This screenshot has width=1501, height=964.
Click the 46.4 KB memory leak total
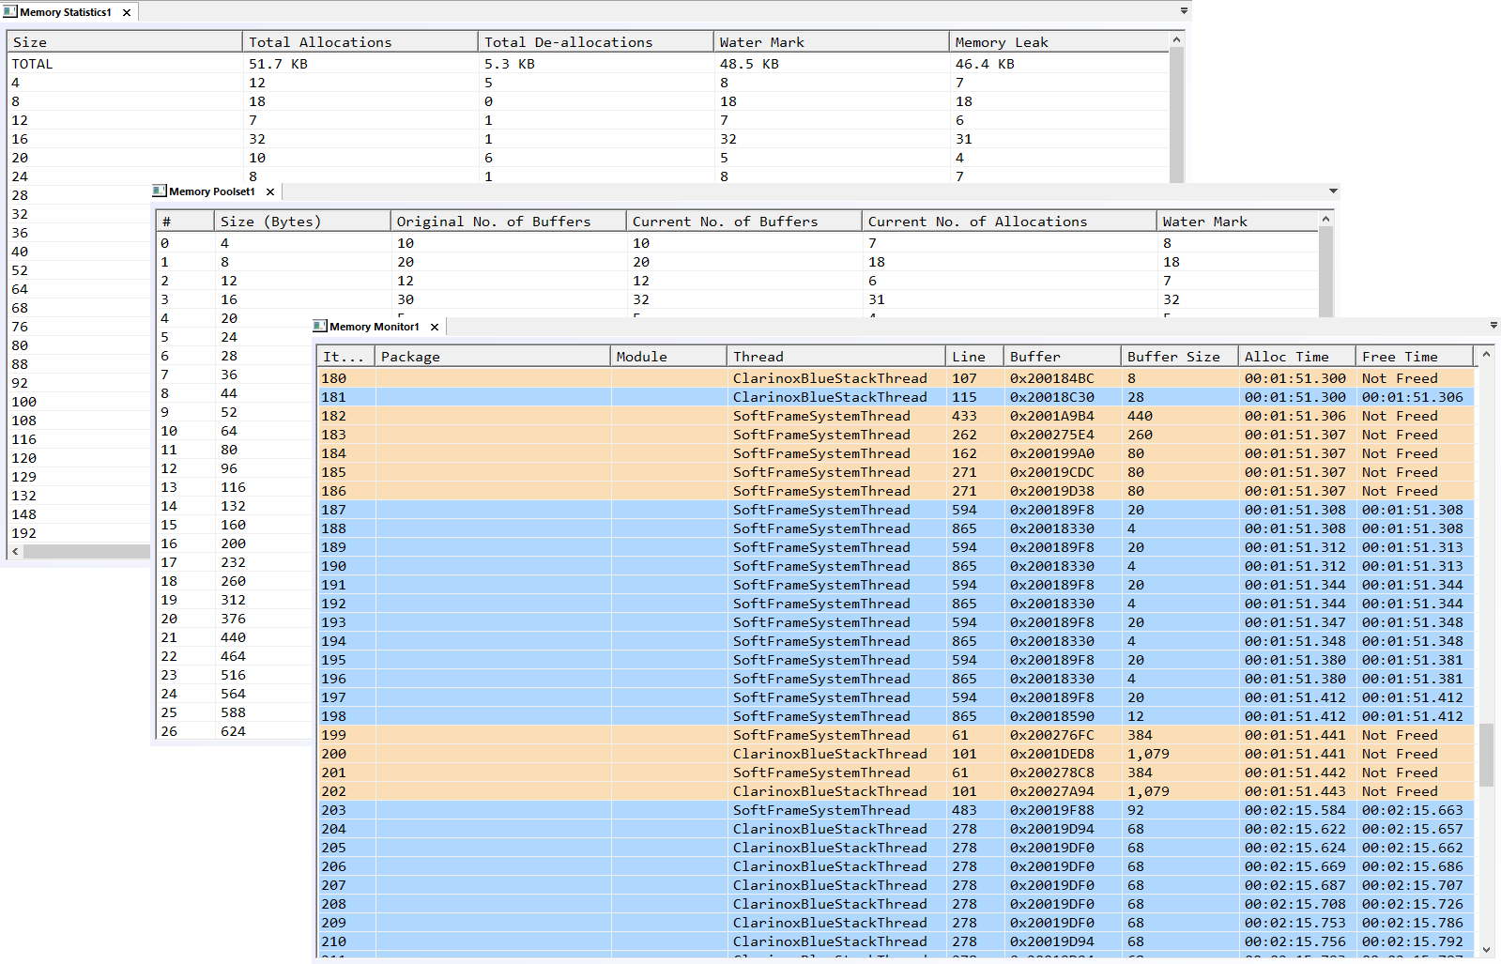point(985,64)
